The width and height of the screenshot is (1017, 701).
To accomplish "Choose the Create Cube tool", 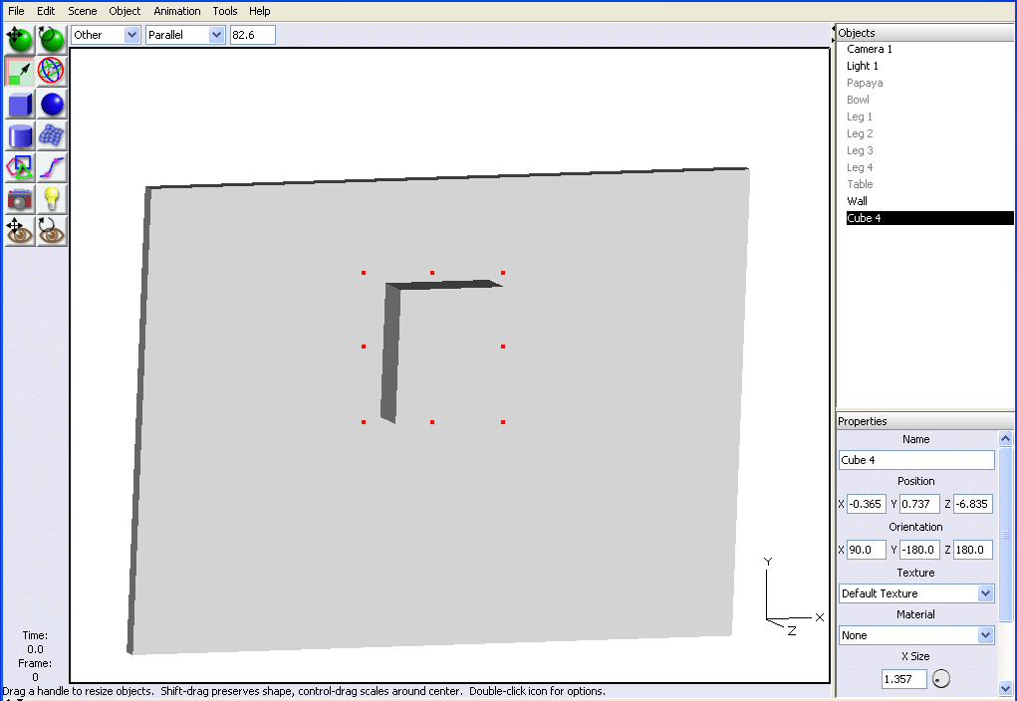I will click(x=20, y=104).
